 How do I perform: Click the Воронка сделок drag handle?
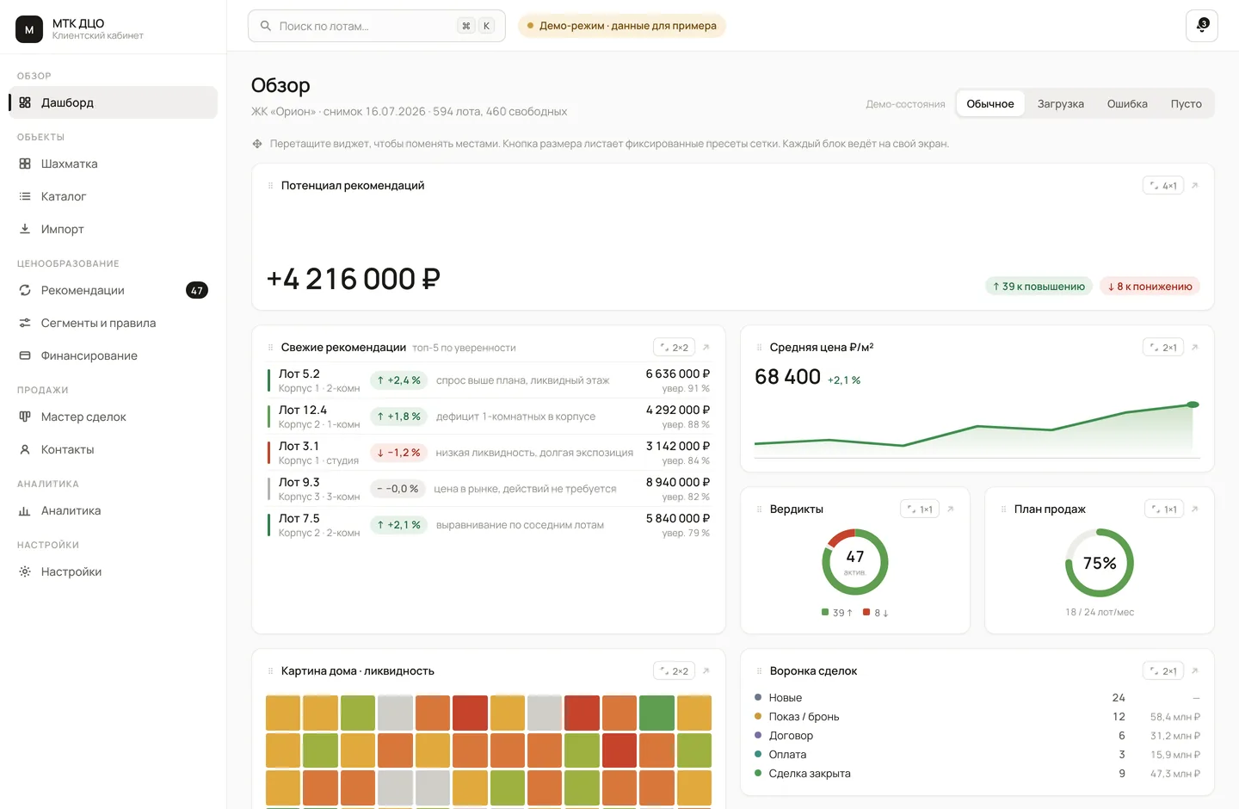(759, 671)
